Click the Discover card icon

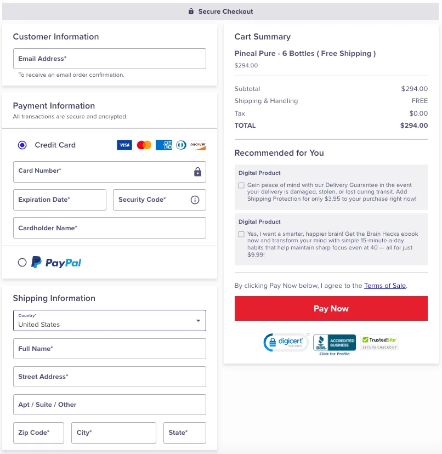tap(198, 145)
